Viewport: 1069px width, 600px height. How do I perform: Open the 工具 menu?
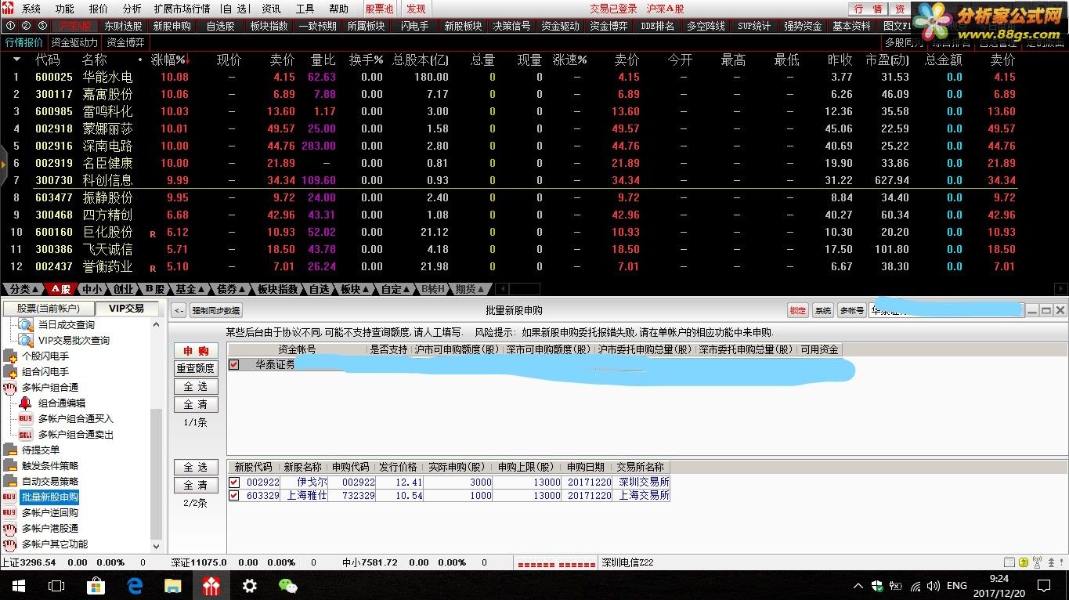305,9
